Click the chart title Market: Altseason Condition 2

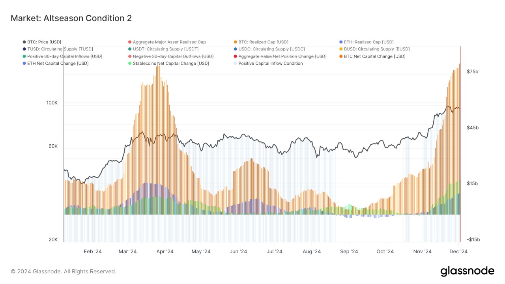tap(71, 18)
